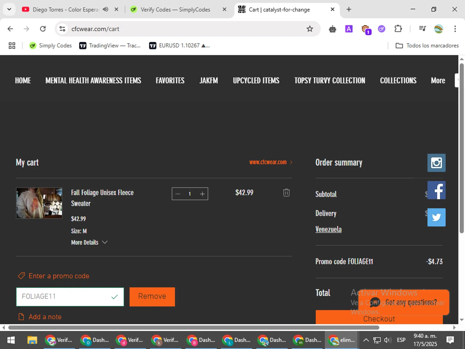The image size is (465, 349).
Task: Open a new tab with plus button
Action: [349, 9]
